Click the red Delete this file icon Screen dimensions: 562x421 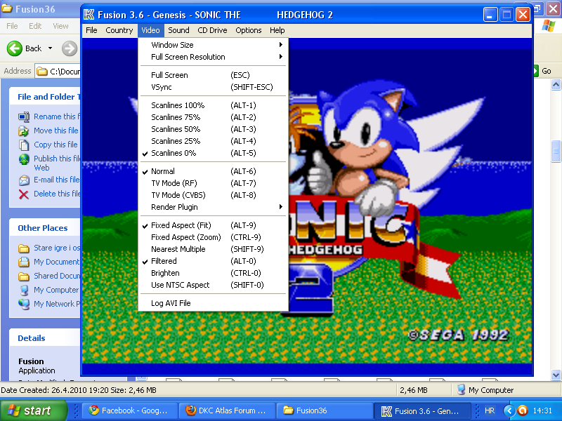(25, 194)
